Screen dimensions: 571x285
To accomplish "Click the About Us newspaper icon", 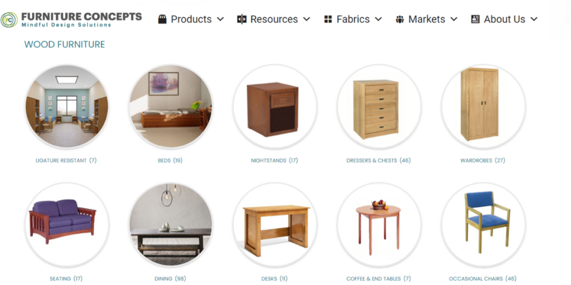I will click(x=475, y=19).
